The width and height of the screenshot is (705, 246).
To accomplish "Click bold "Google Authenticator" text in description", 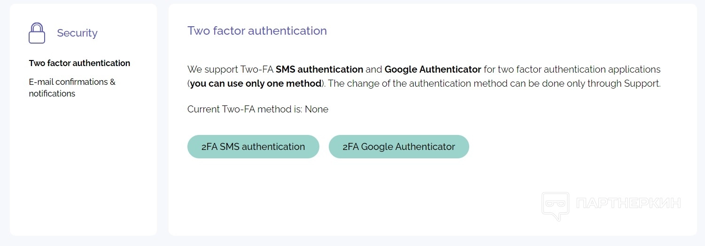I will pos(433,70).
